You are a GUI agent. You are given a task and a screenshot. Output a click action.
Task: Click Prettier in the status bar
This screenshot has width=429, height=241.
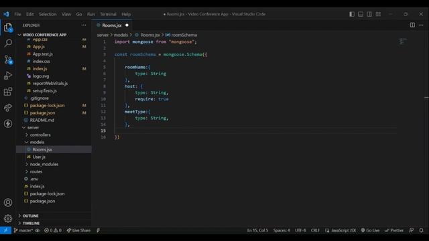394,230
